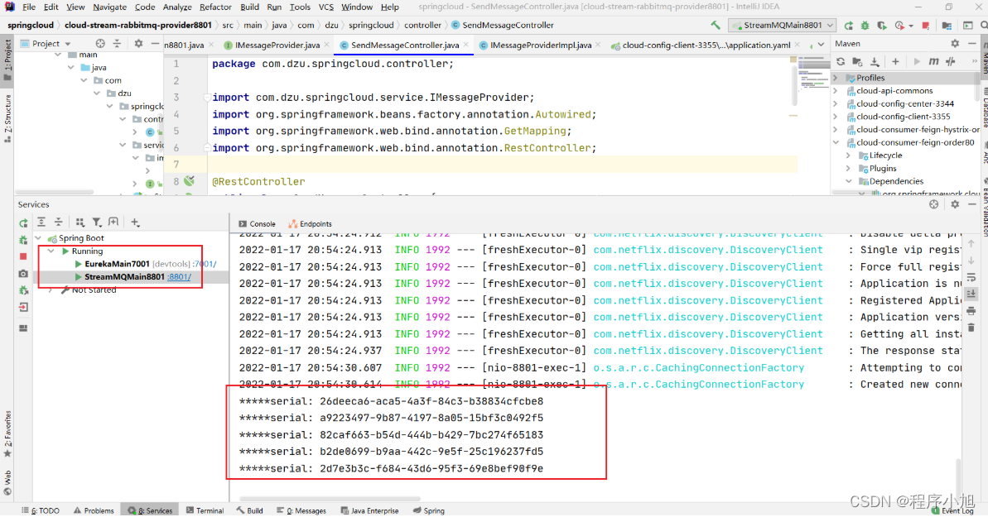The image size is (988, 517).
Task: Generate sources and update folders in Maven
Action: (x=857, y=61)
